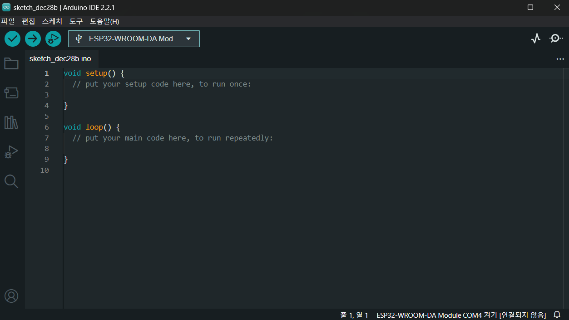Click the Upload arrow button
The image size is (569, 320).
pyautogui.click(x=33, y=39)
